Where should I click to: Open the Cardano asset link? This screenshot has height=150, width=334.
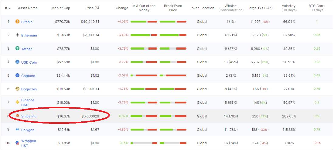(28, 76)
